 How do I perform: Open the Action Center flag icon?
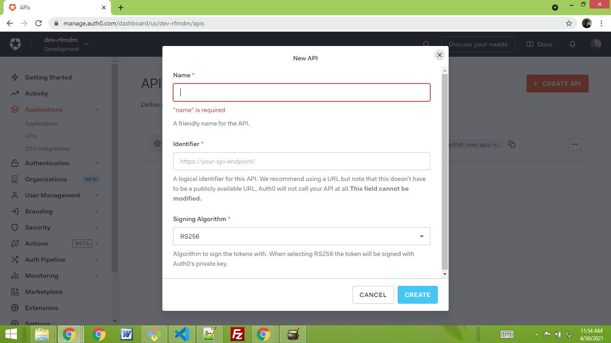pos(547,334)
